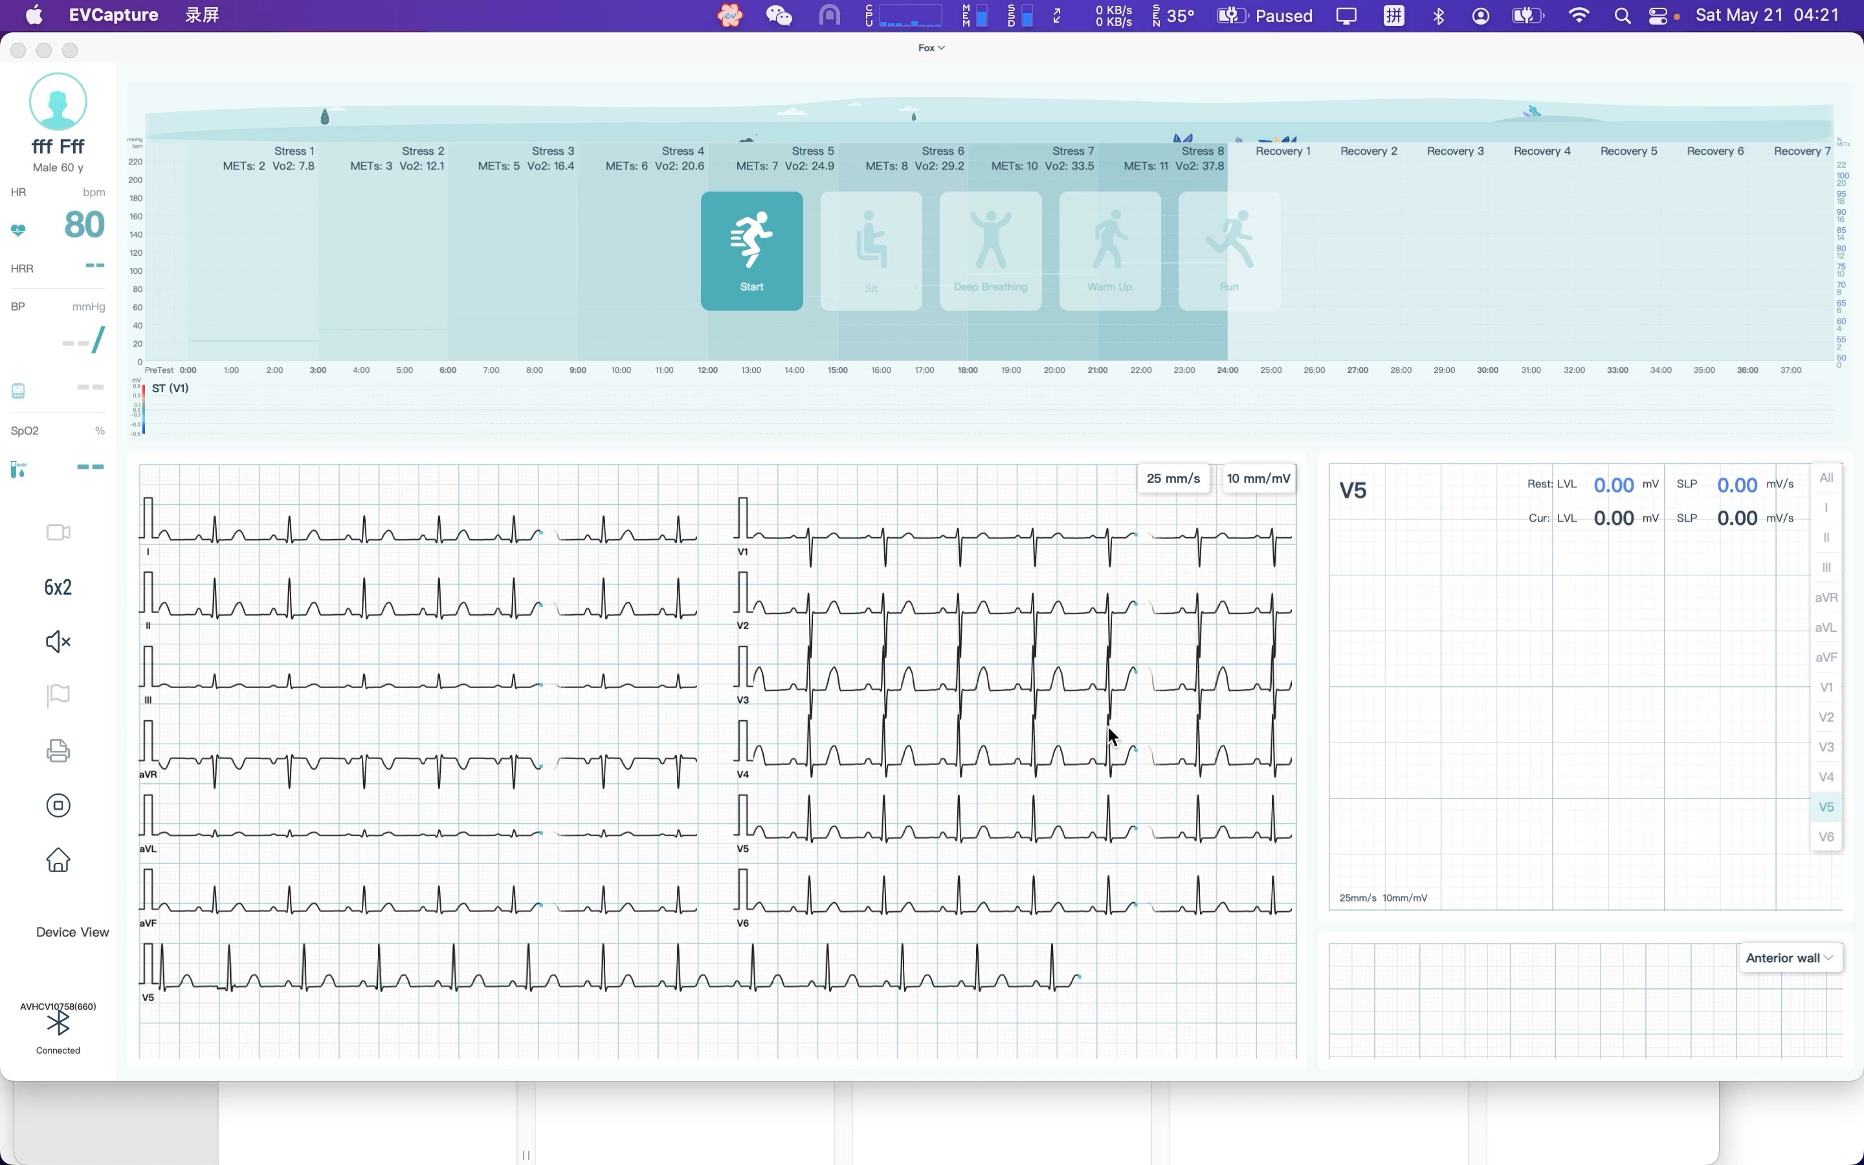Open the EVCapture menu
The image size is (1864, 1165).
point(114,16)
